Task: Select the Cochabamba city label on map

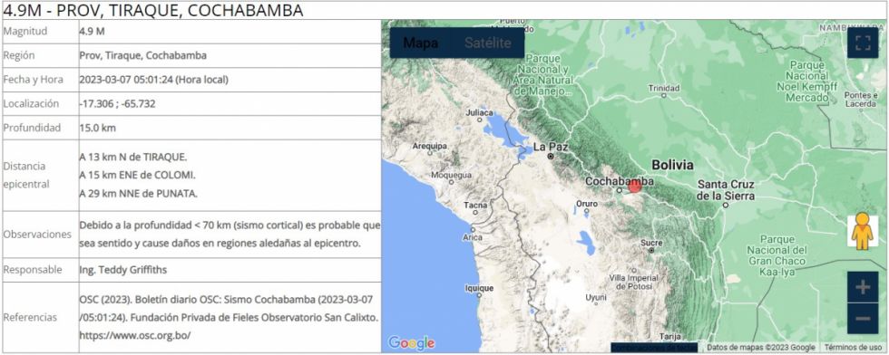Action: (619, 181)
